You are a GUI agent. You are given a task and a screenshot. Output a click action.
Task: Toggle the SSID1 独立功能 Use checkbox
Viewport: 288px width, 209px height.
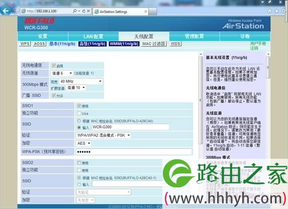[79, 113]
